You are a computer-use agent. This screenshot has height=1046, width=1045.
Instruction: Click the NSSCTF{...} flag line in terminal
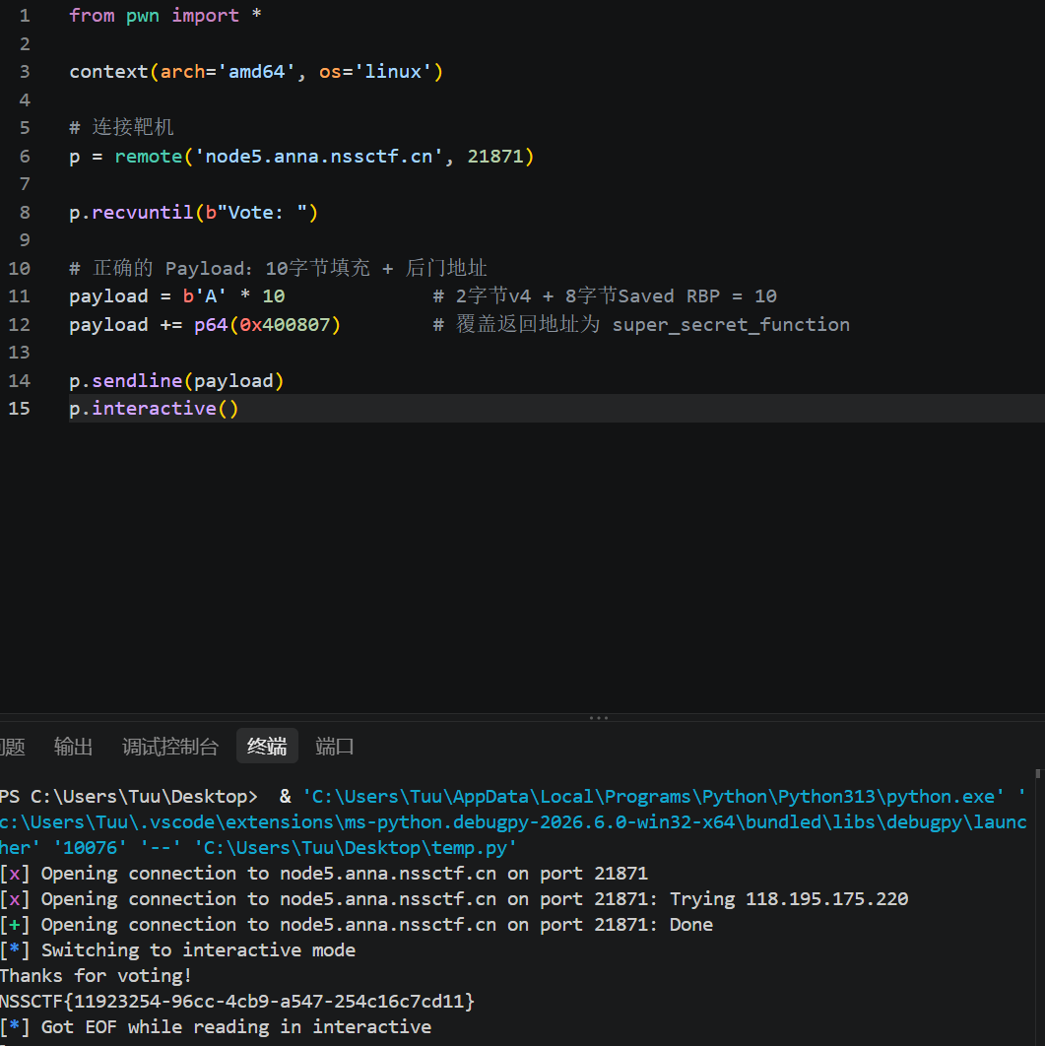[237, 1002]
